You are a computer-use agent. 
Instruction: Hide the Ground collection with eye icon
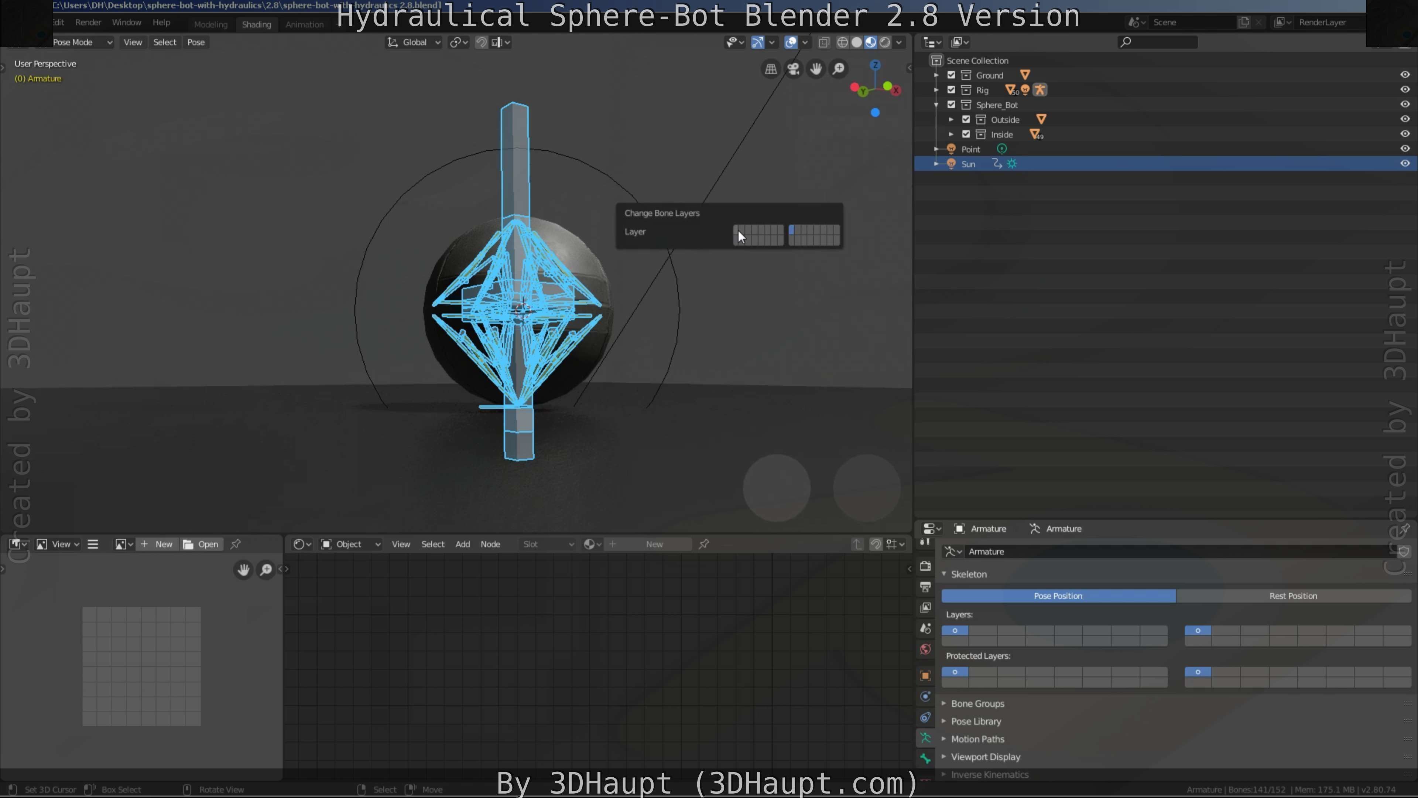tap(1405, 74)
